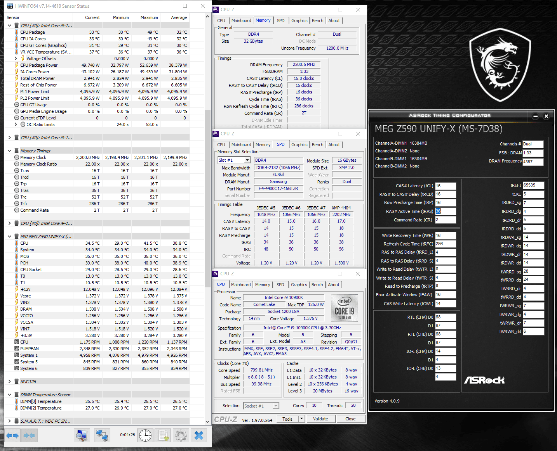This screenshot has width=557, height=451.
Task: Open the Bench tab in CPU-Z SPD window
Action: point(318,145)
